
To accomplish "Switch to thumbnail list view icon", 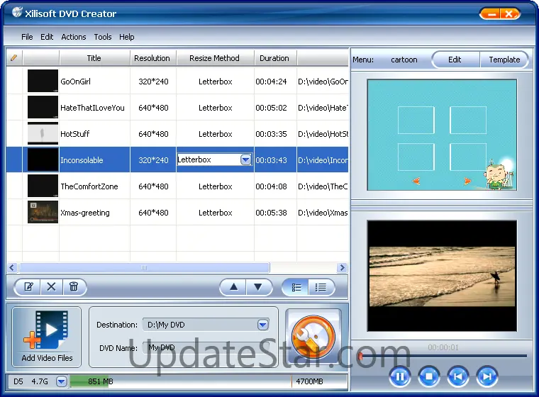I will (x=296, y=287).
